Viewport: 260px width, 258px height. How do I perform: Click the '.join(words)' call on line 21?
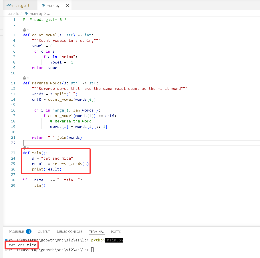point(68,138)
